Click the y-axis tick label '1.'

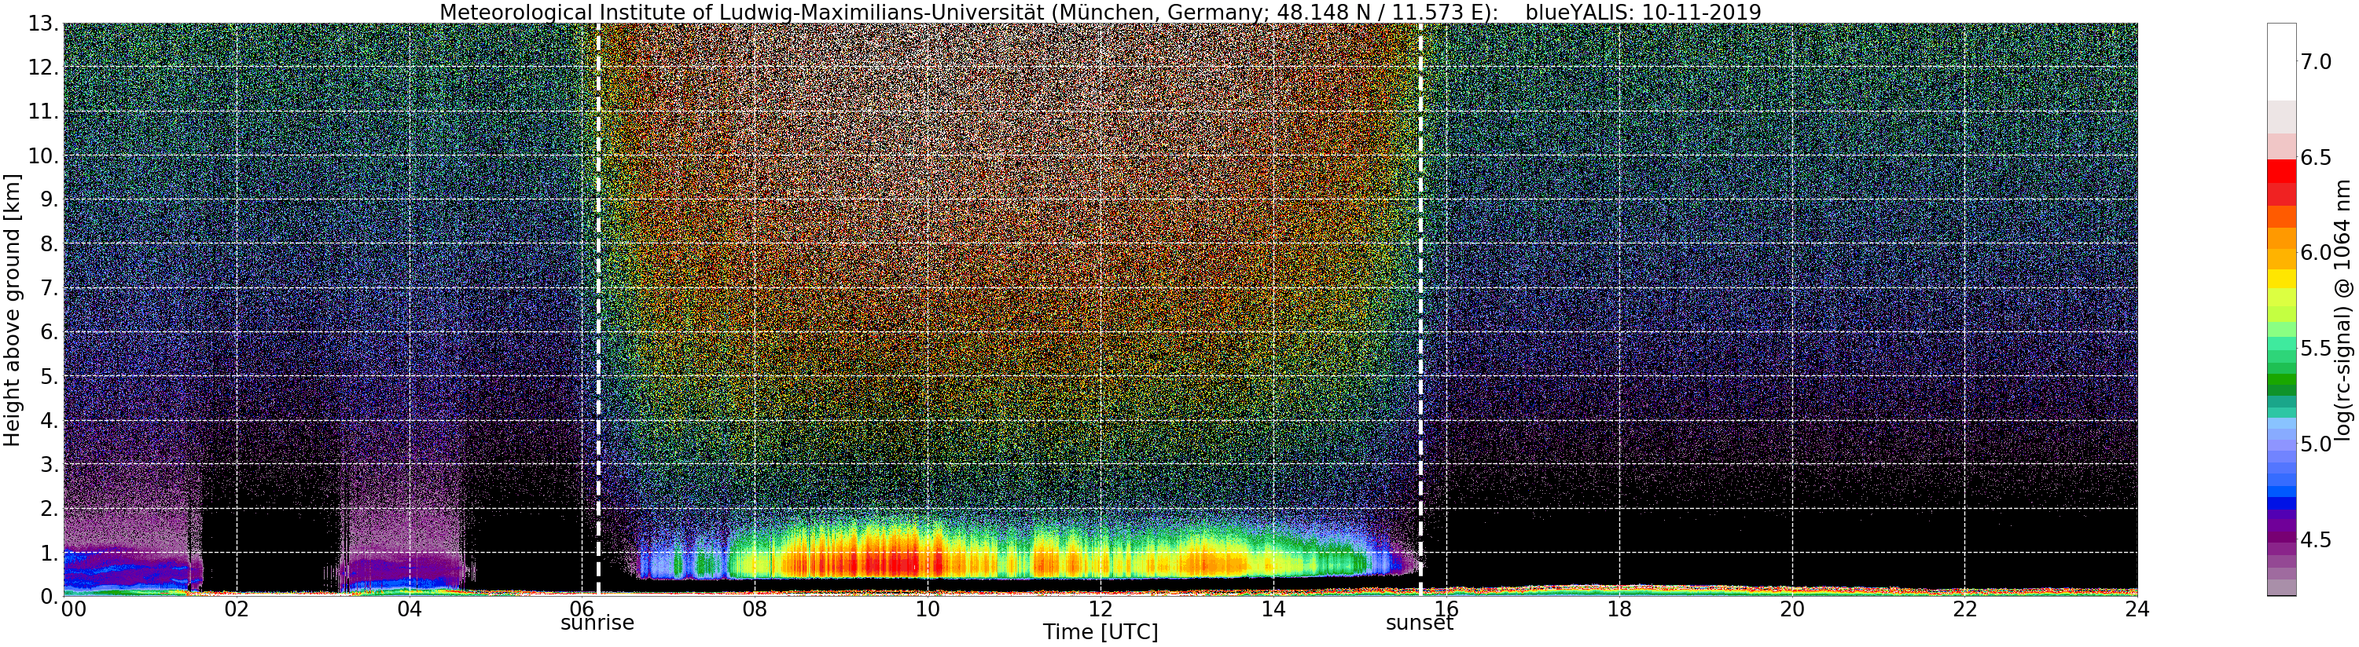(x=50, y=552)
